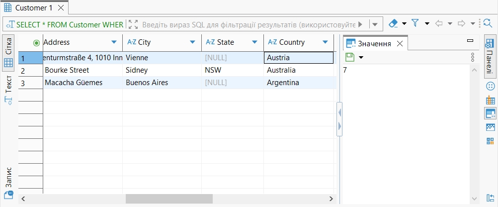Image resolution: width=498 pixels, height=207 pixels.
Task: Open the filter history dropdown
Action: [375, 24]
